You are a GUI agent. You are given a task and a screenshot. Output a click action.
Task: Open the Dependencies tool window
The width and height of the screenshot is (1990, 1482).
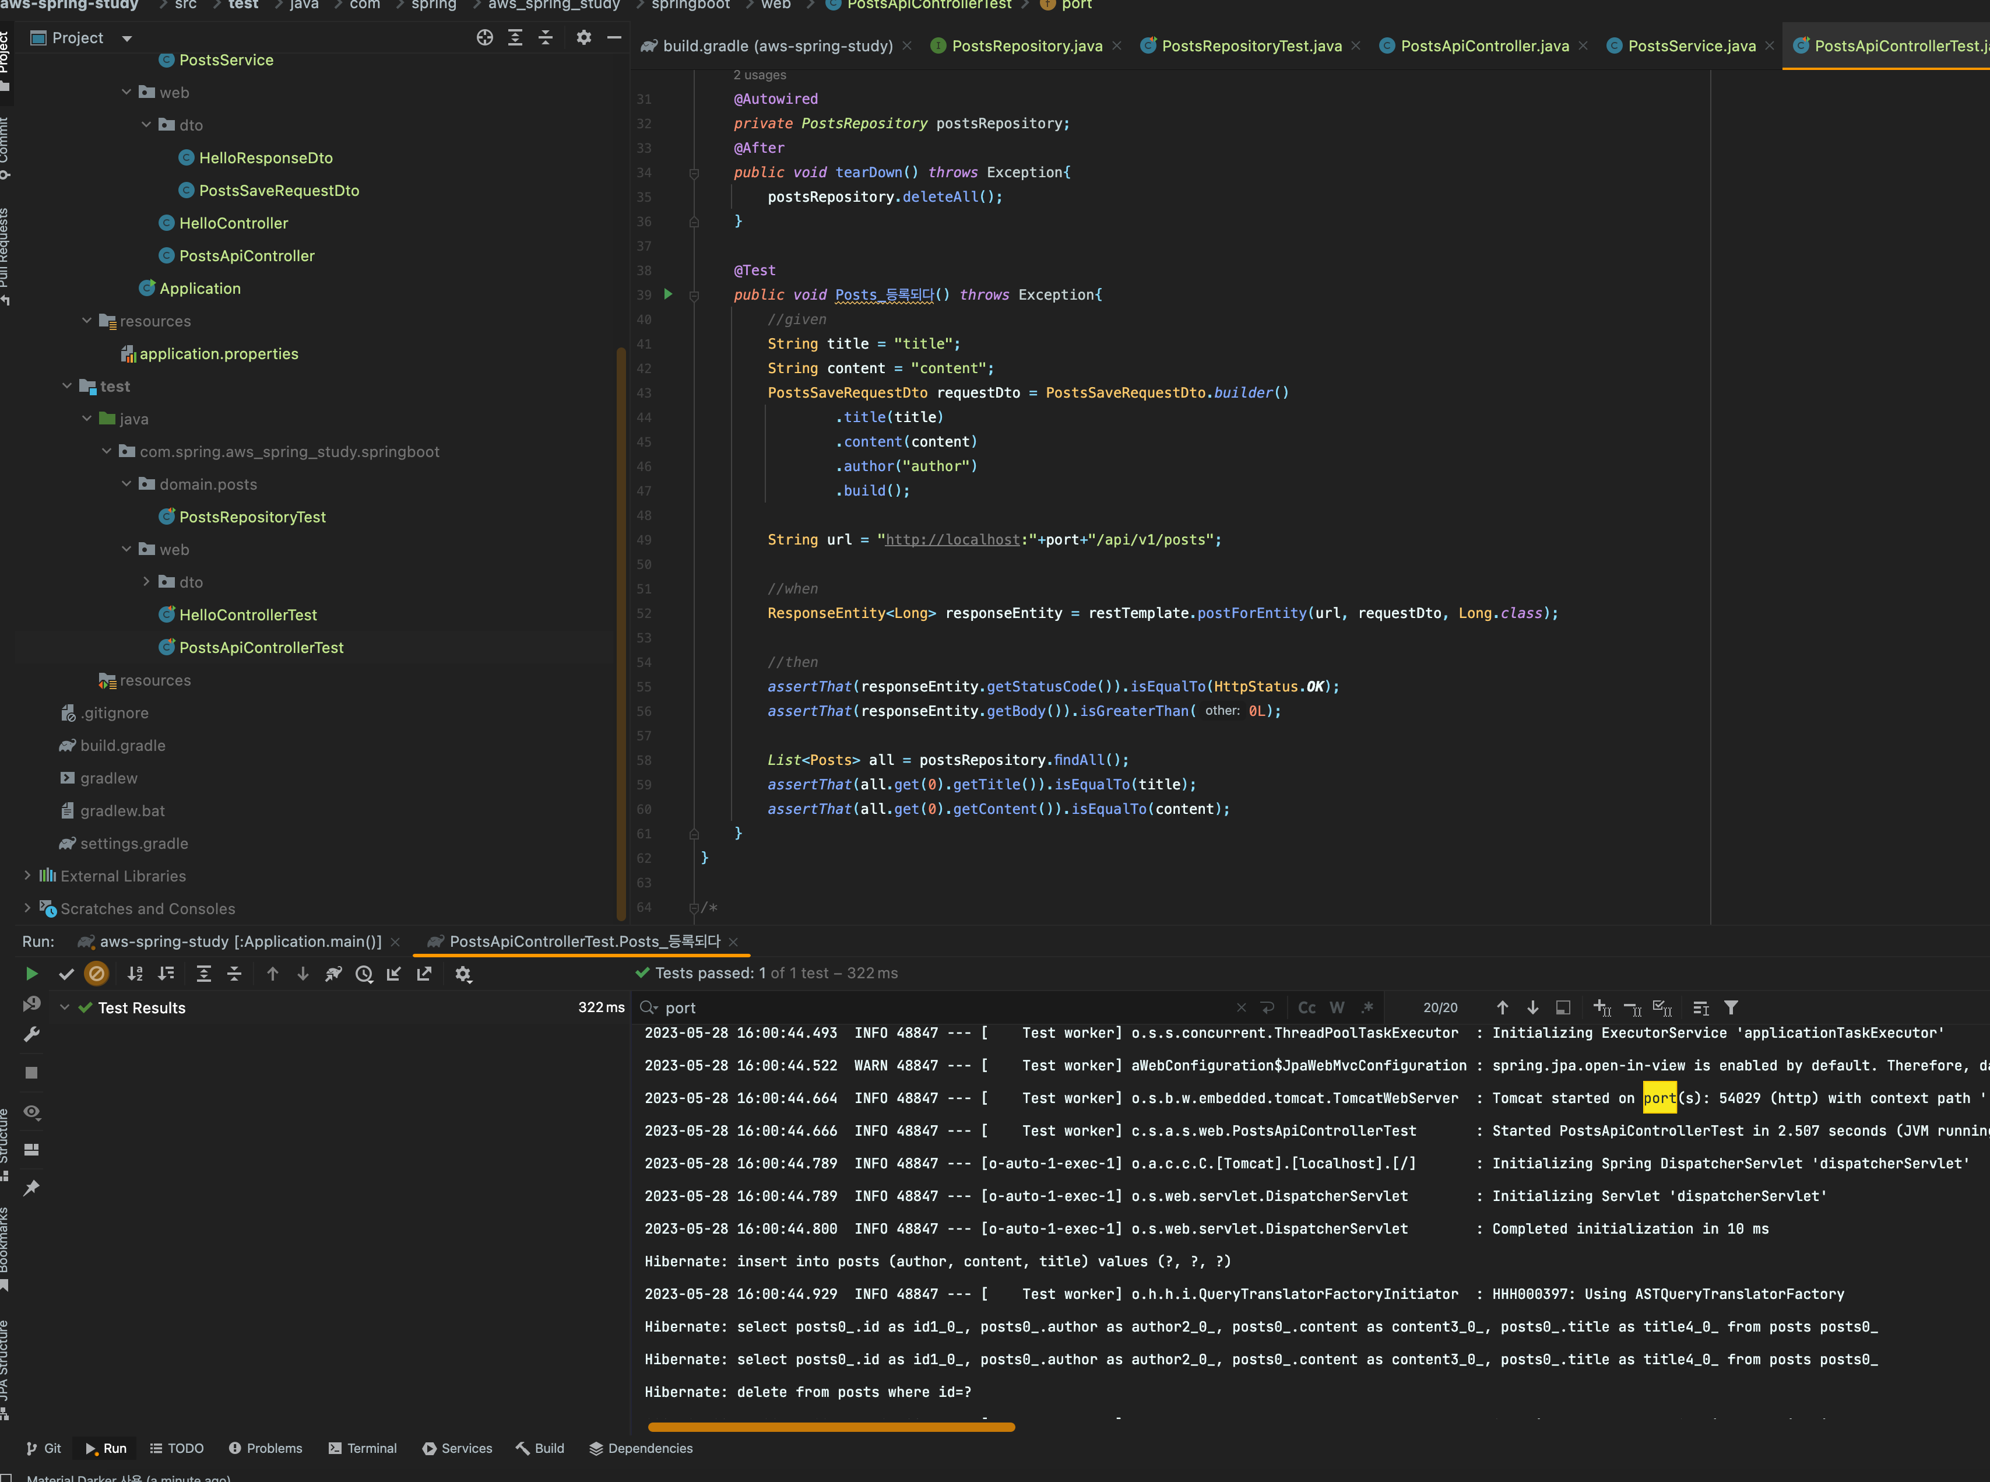point(641,1448)
